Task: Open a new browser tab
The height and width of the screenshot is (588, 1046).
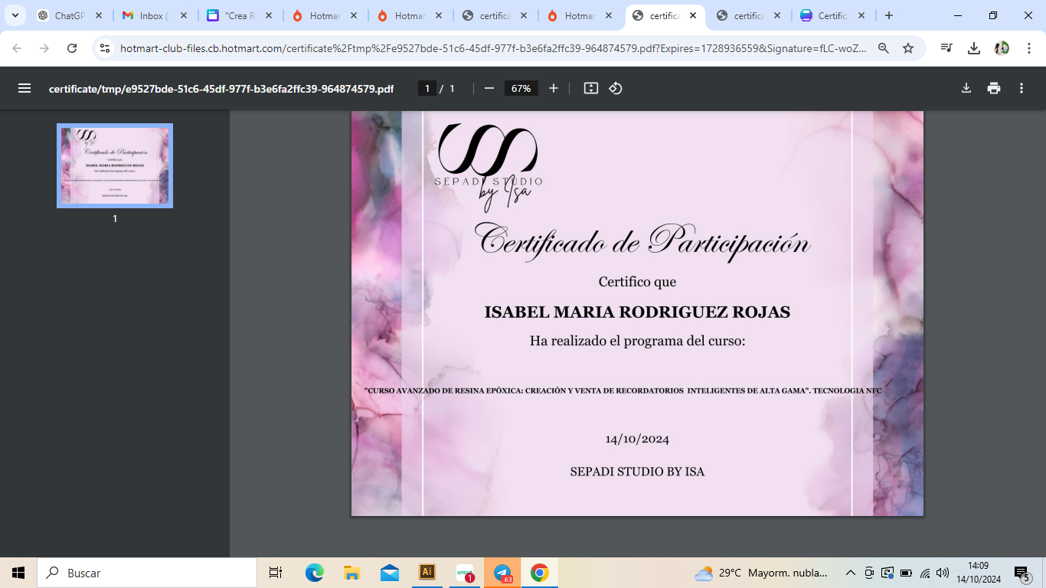Action: [x=888, y=15]
